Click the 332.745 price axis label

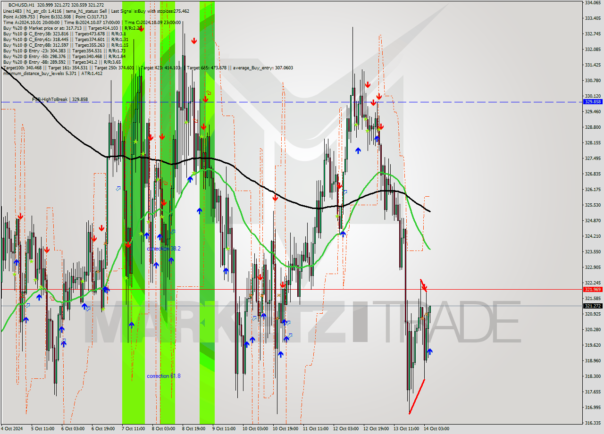593,34
